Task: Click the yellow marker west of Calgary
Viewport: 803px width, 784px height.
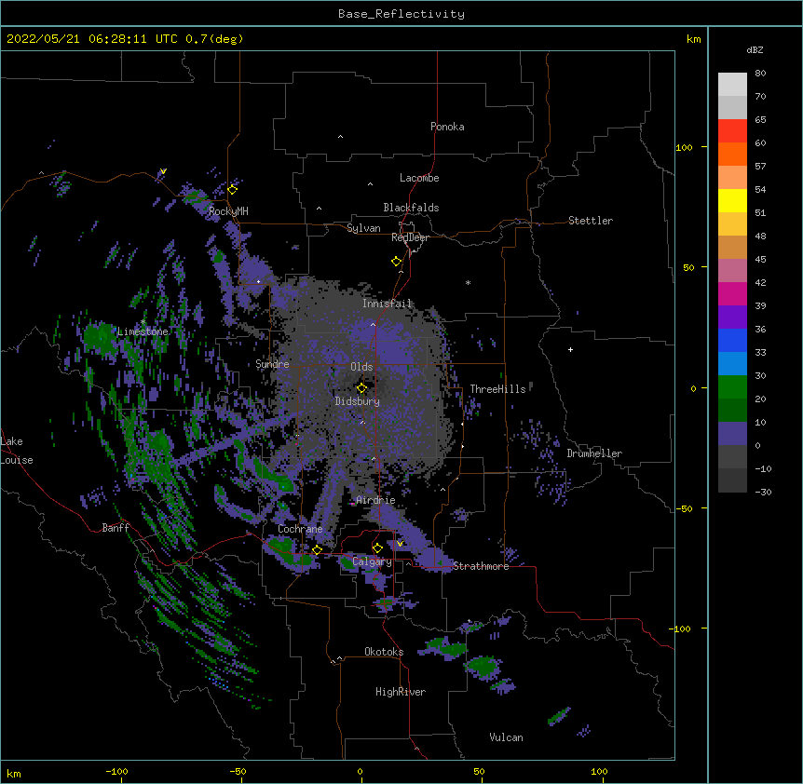Action: pyautogui.click(x=317, y=549)
